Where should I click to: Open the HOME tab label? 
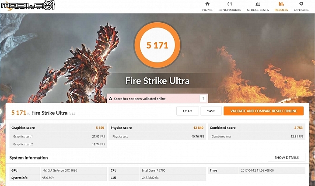click(x=207, y=10)
